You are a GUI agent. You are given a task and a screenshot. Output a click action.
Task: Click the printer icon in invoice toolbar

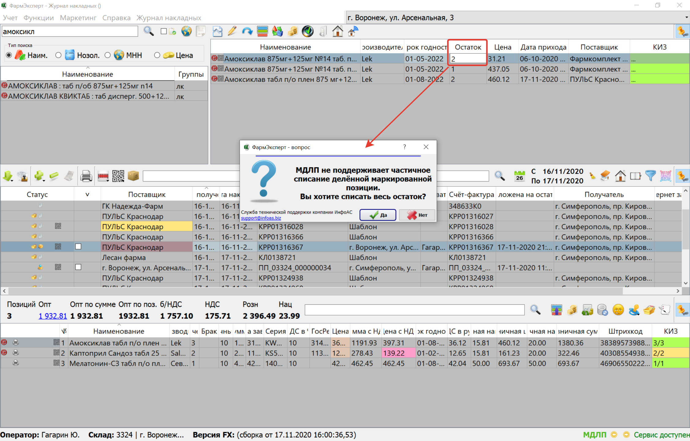(86, 176)
